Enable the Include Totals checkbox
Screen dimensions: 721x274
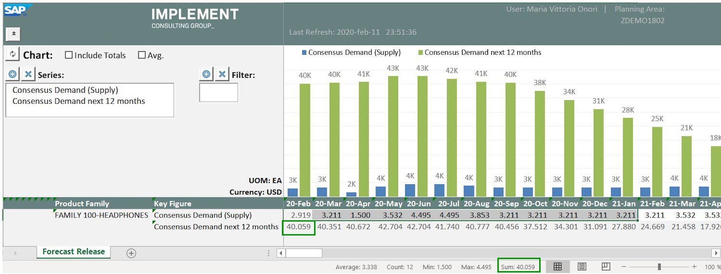click(x=68, y=55)
